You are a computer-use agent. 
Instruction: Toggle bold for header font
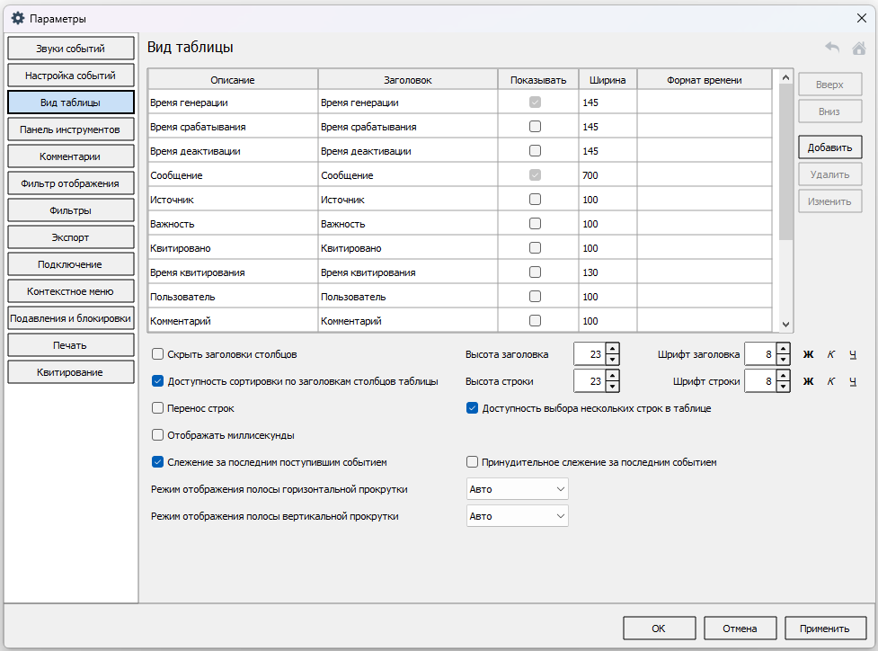point(808,354)
